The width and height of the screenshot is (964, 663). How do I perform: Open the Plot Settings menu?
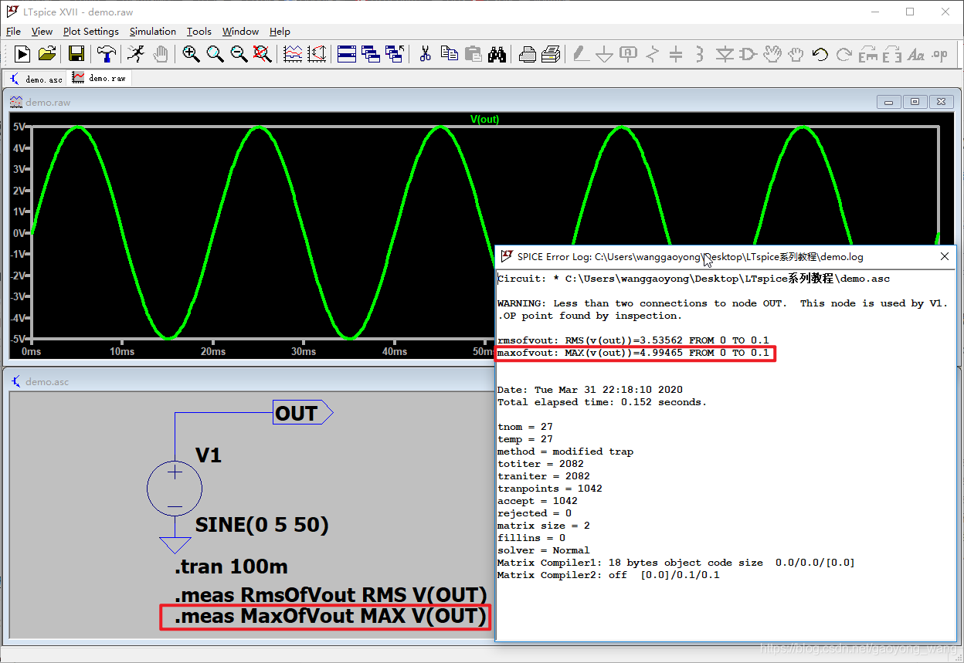point(91,32)
